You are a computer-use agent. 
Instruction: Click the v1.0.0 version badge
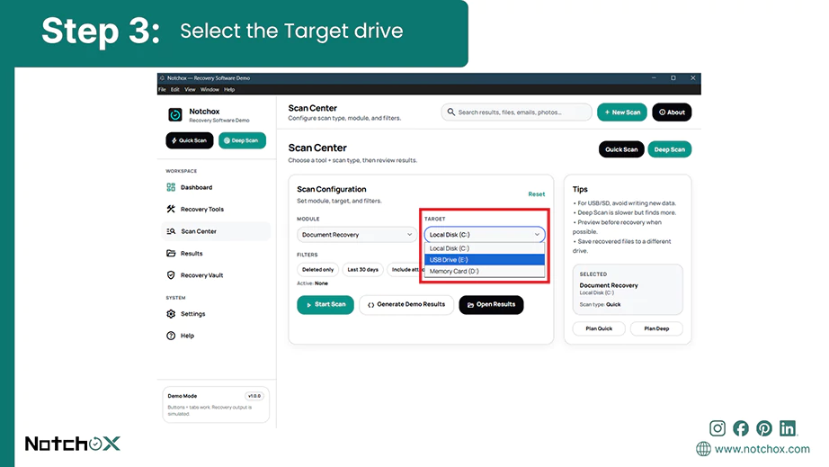pyautogui.click(x=254, y=396)
